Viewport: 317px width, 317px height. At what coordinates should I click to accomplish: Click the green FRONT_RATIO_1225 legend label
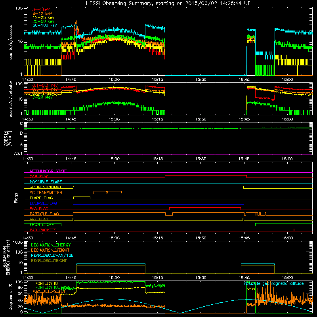coord(51,287)
